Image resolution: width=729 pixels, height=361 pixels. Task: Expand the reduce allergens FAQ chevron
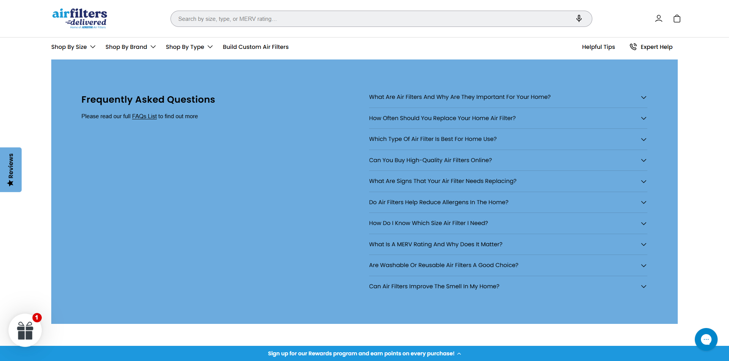tap(643, 202)
